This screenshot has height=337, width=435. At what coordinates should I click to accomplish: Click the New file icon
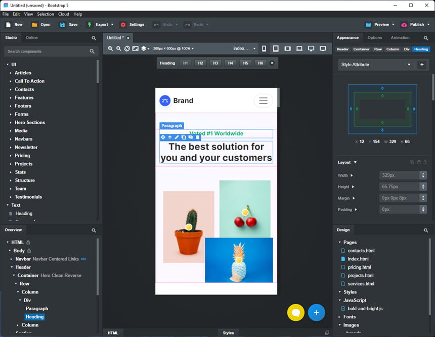(x=8, y=25)
